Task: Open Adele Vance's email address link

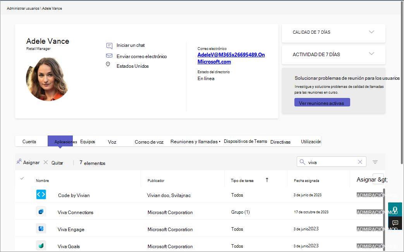Action: (231, 58)
